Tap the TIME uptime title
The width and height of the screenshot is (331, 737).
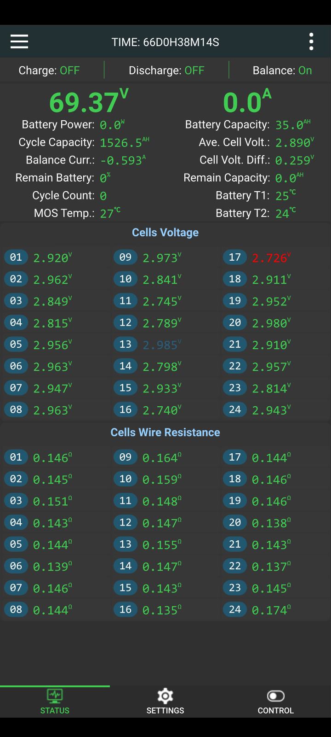165,42
